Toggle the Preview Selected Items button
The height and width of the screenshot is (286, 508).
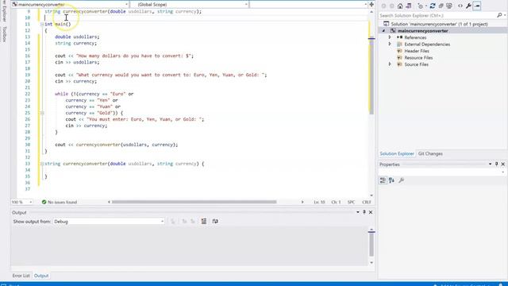pyautogui.click(x=477, y=6)
